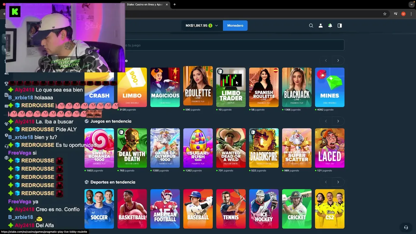The image size is (416, 234).
Task: Open the Sugar Rush 1000 thumbnail
Action: (x=198, y=148)
